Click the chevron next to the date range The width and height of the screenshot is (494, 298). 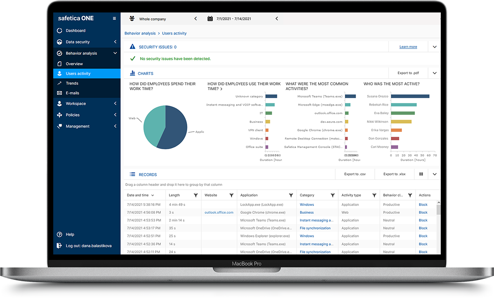point(277,19)
